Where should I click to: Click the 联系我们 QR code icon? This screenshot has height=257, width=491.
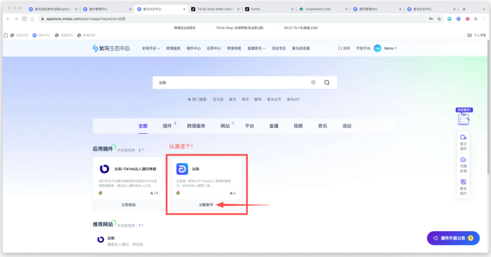pos(463,182)
